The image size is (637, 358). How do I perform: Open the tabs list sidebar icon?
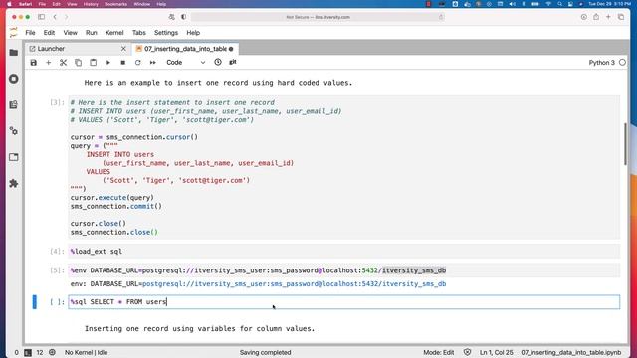[13, 157]
